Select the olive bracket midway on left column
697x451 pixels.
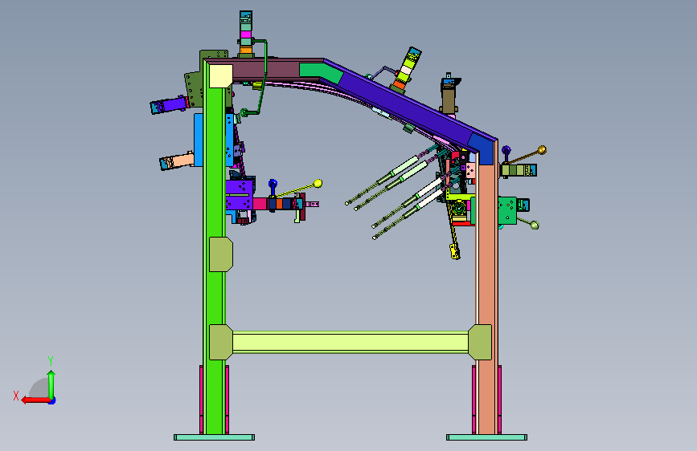click(221, 254)
